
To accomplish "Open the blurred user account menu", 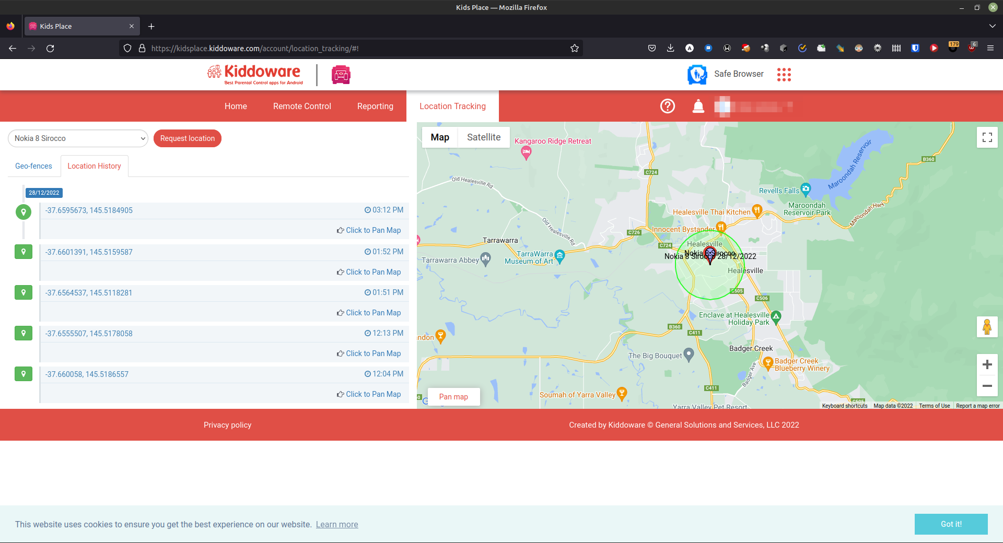I will pyautogui.click(x=753, y=107).
